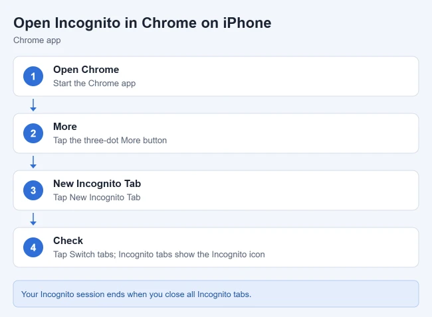Select the 'New Incognito Tab' step title
This screenshot has height=317, width=432.
click(x=97, y=184)
